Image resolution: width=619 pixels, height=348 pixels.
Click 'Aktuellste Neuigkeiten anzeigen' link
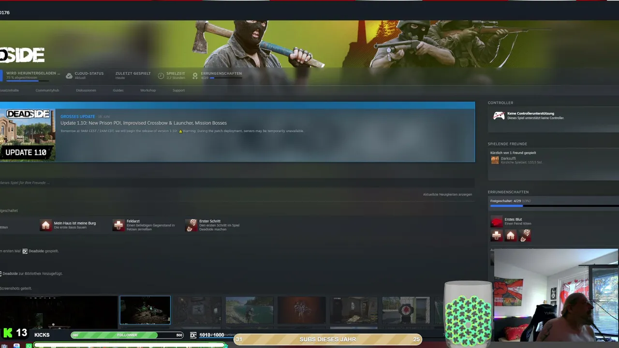coord(447,194)
